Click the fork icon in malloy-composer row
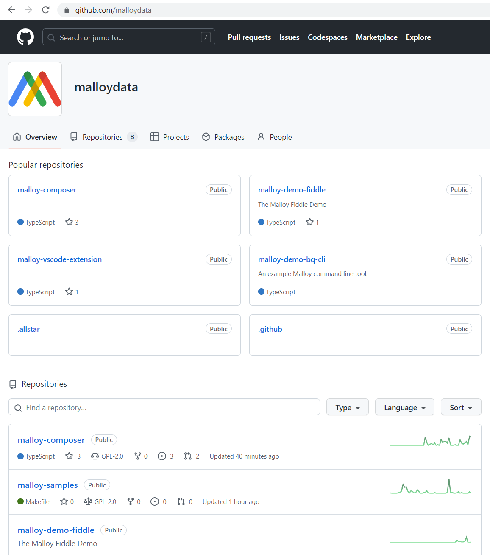 tap(137, 456)
